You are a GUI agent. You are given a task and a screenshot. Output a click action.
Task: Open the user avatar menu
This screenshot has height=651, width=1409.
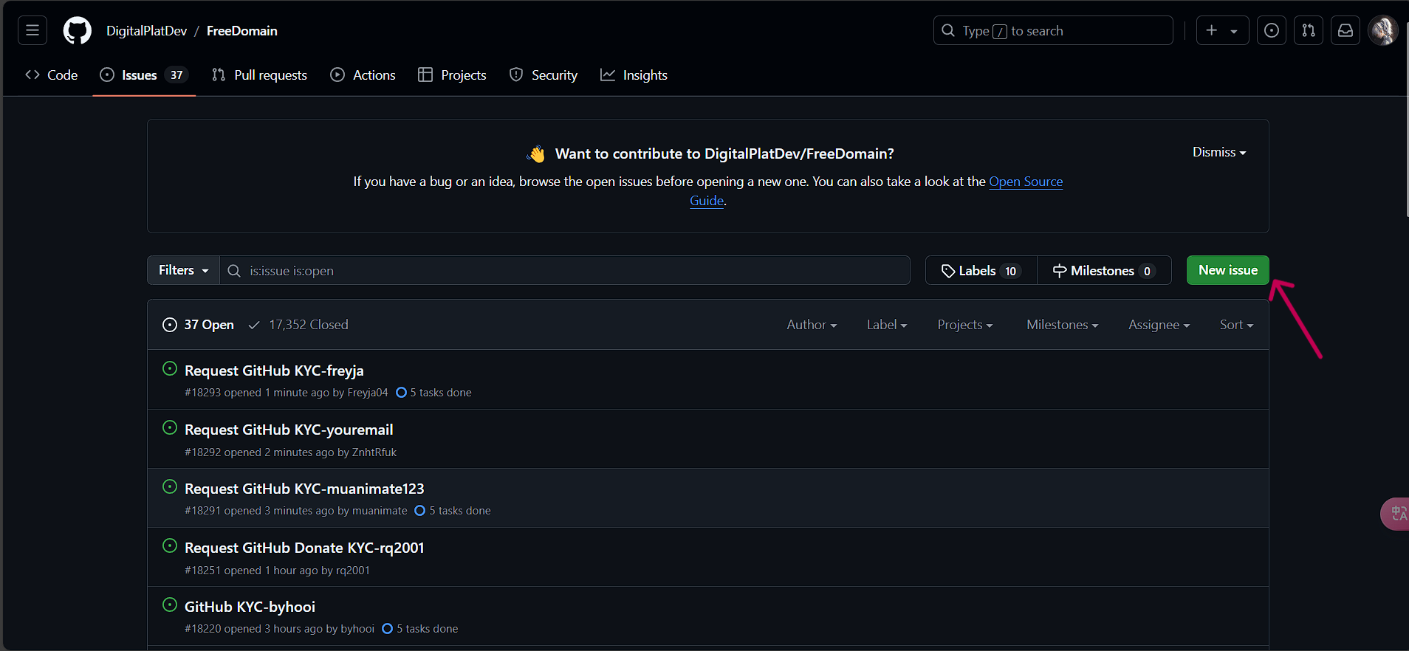tap(1382, 30)
